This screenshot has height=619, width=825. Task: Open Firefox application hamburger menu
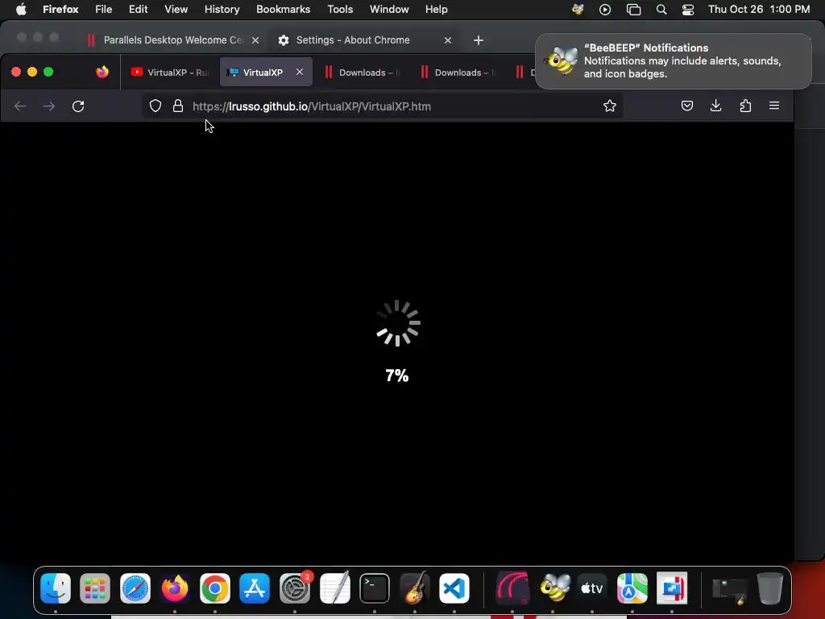(x=774, y=106)
